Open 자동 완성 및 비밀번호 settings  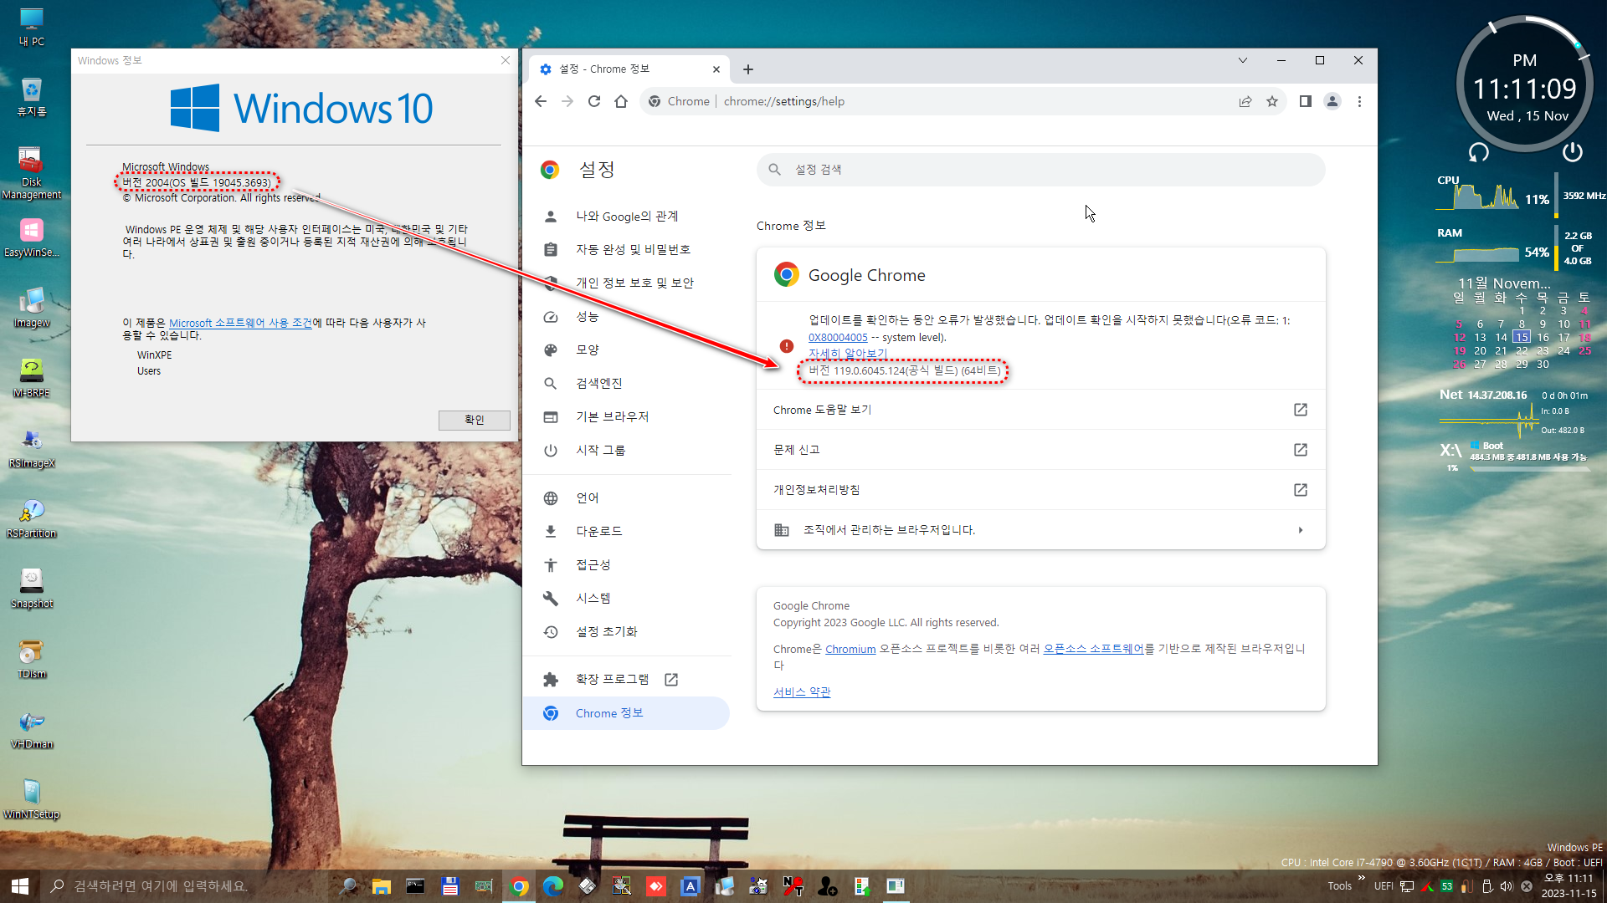[627, 250]
